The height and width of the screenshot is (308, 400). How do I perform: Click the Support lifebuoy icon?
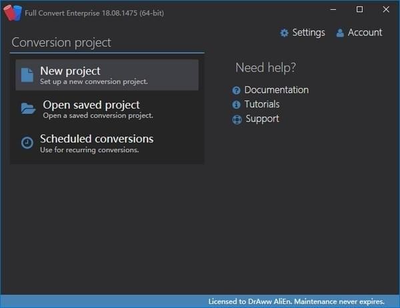(x=237, y=119)
